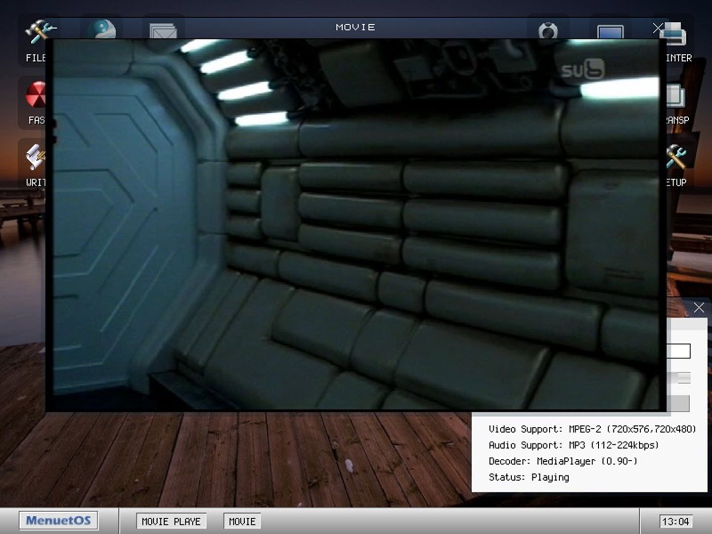This screenshot has height=534, width=712.
Task: Click the envelope icon behind the title bar
Action: point(163,31)
